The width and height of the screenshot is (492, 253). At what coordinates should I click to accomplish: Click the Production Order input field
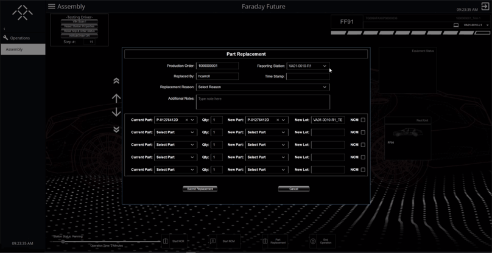click(217, 66)
